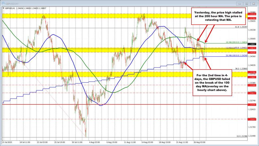Select the red 1.34672 price label

(252, 48)
